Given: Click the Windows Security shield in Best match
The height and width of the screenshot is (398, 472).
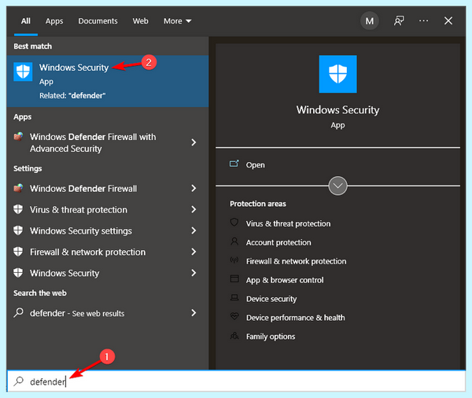Looking at the screenshot, I should pyautogui.click(x=23, y=72).
